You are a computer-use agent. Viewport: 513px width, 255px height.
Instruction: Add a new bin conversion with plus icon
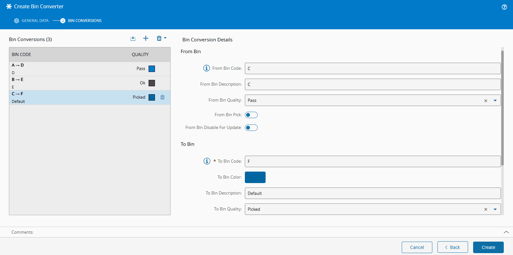pos(146,39)
